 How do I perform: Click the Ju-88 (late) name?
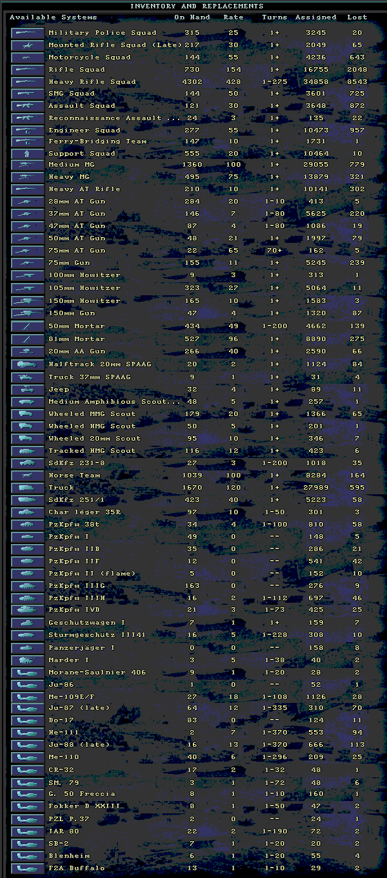click(x=79, y=745)
